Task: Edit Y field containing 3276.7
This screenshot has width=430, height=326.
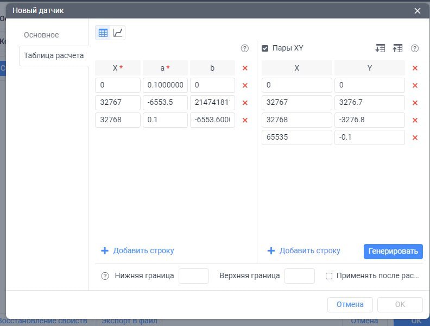Action: [369, 102]
